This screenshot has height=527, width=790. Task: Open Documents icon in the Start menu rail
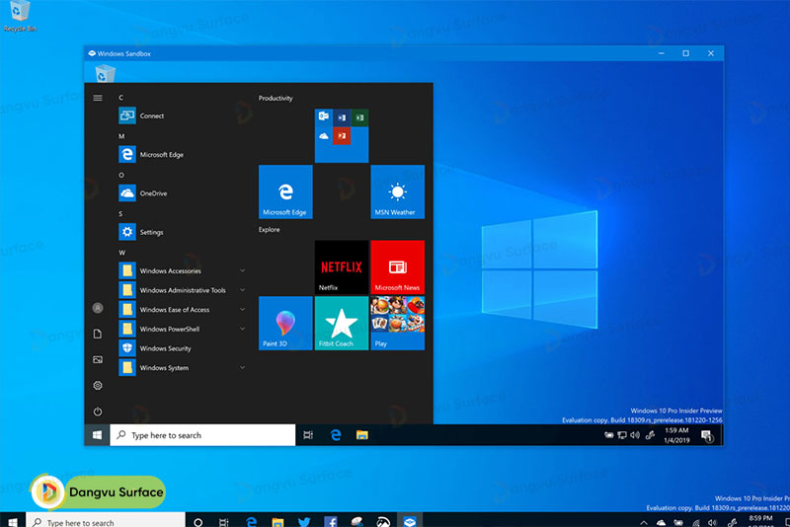click(x=98, y=334)
